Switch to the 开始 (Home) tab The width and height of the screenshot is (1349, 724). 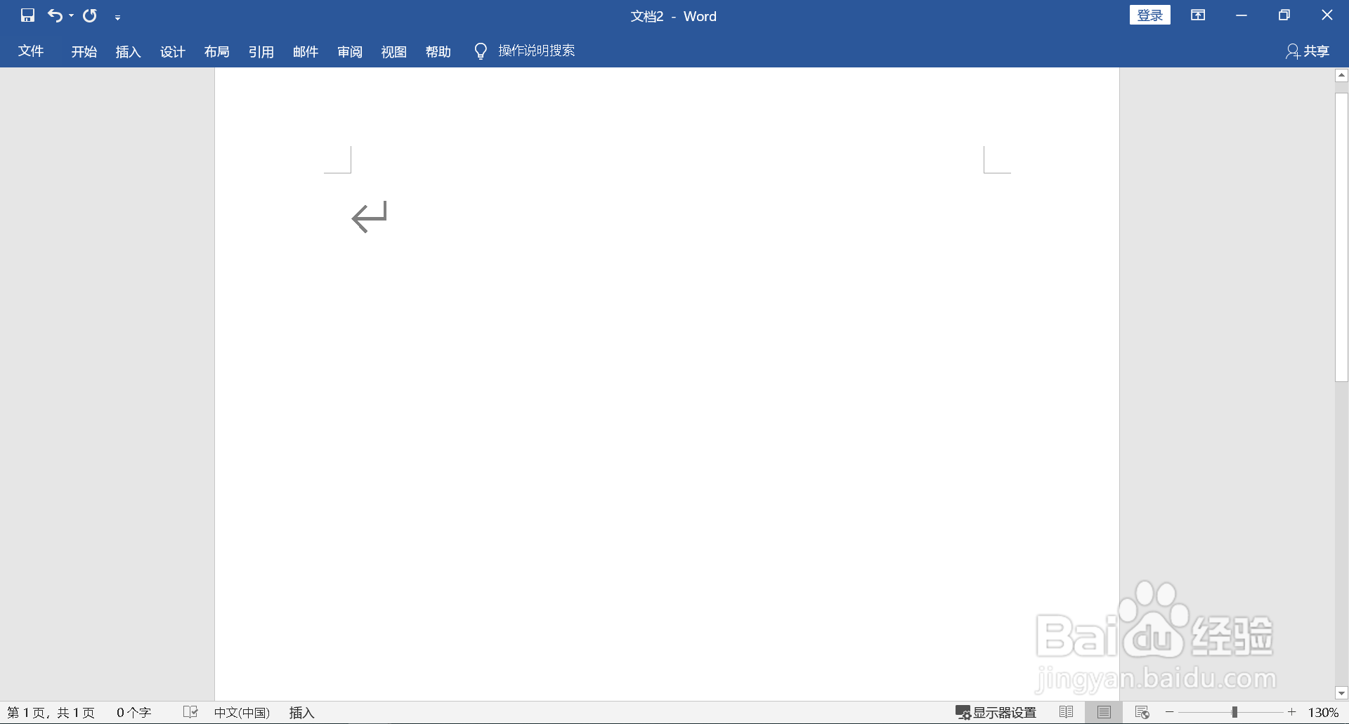(x=84, y=51)
